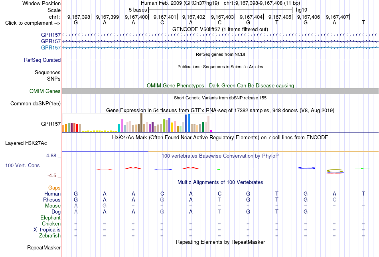Click '100 vertebrates Basewise Conservation by PhyloP' title
Image resolution: width=379 pixels, height=257 pixels.
tap(220, 156)
